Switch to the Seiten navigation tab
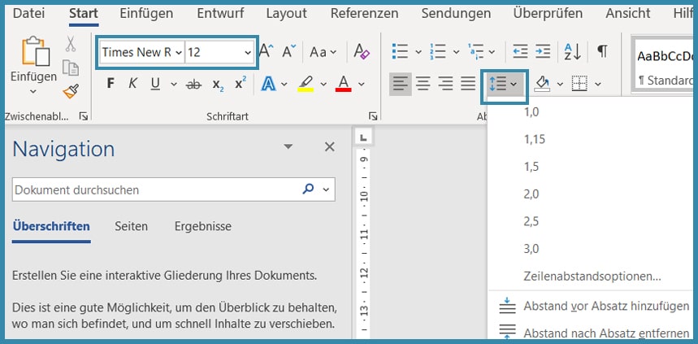698x344 pixels. click(x=131, y=227)
